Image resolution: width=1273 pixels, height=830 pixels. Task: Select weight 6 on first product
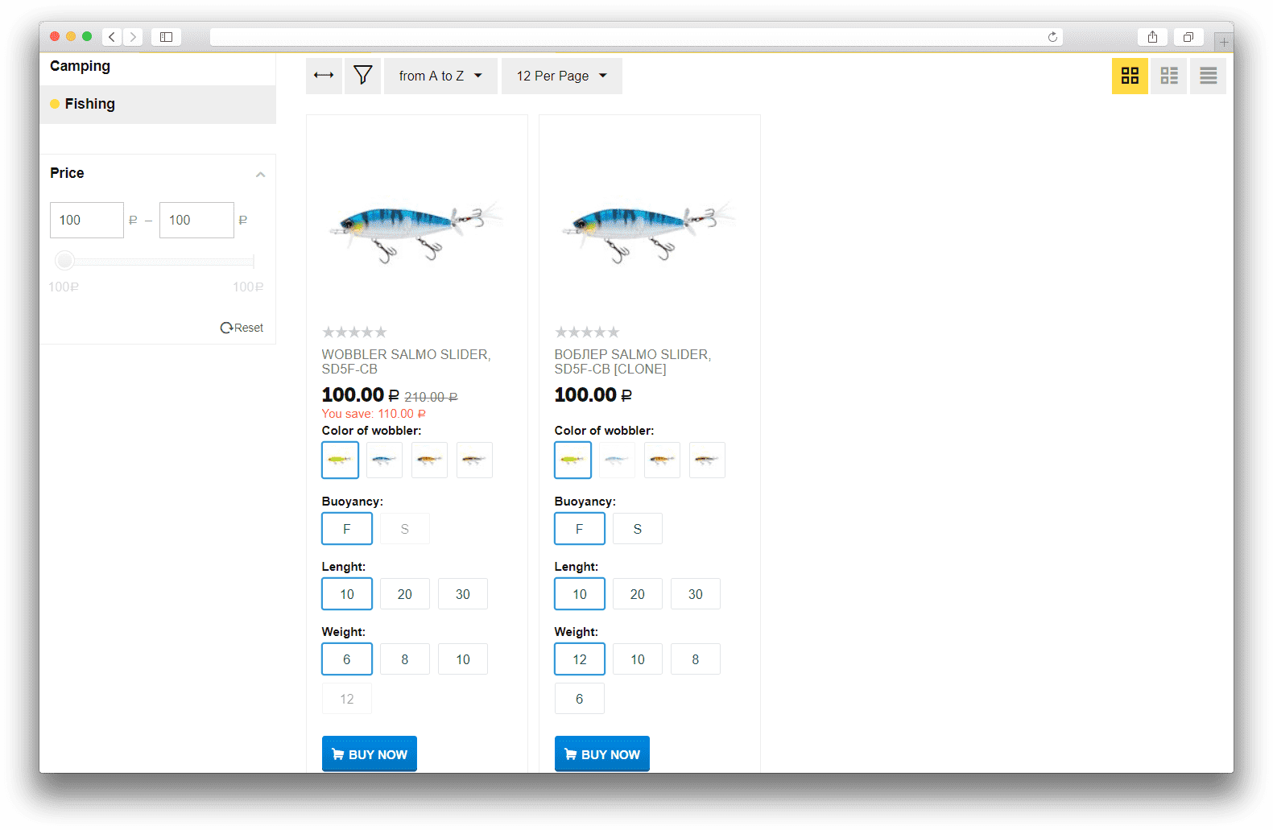[x=347, y=659]
